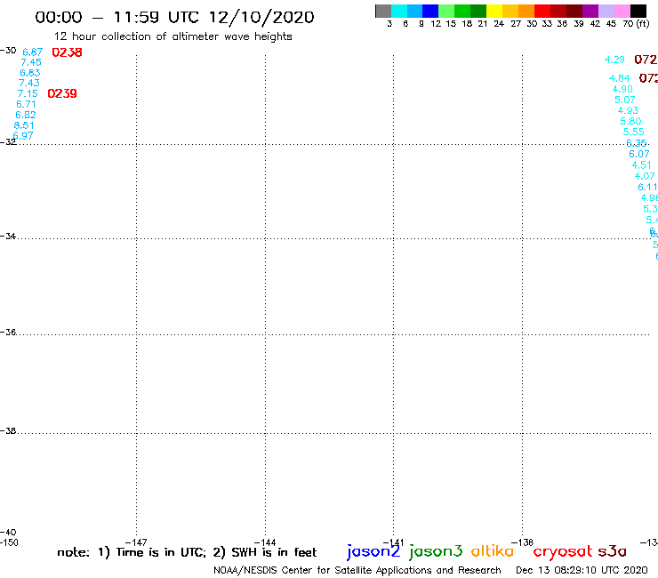
Task: Select wave height value 6.82
Action: (26, 115)
